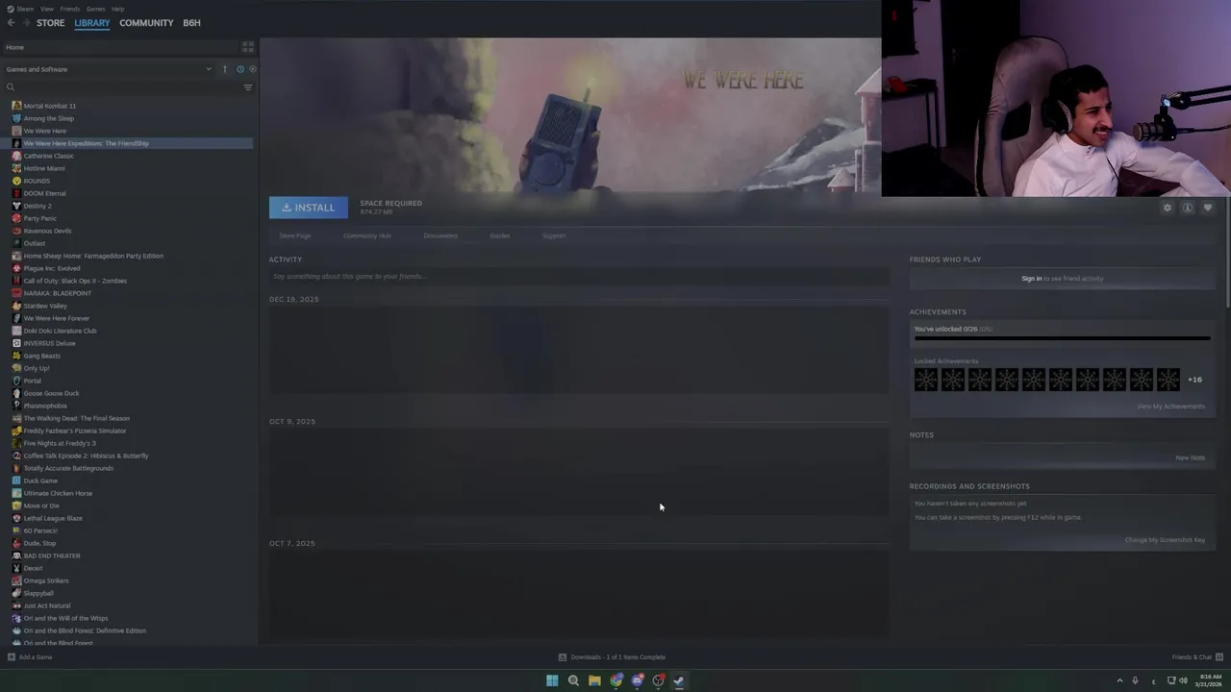Open the View menu

coord(46,9)
